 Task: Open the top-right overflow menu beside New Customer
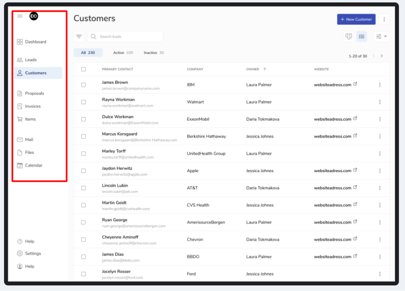coord(384,19)
